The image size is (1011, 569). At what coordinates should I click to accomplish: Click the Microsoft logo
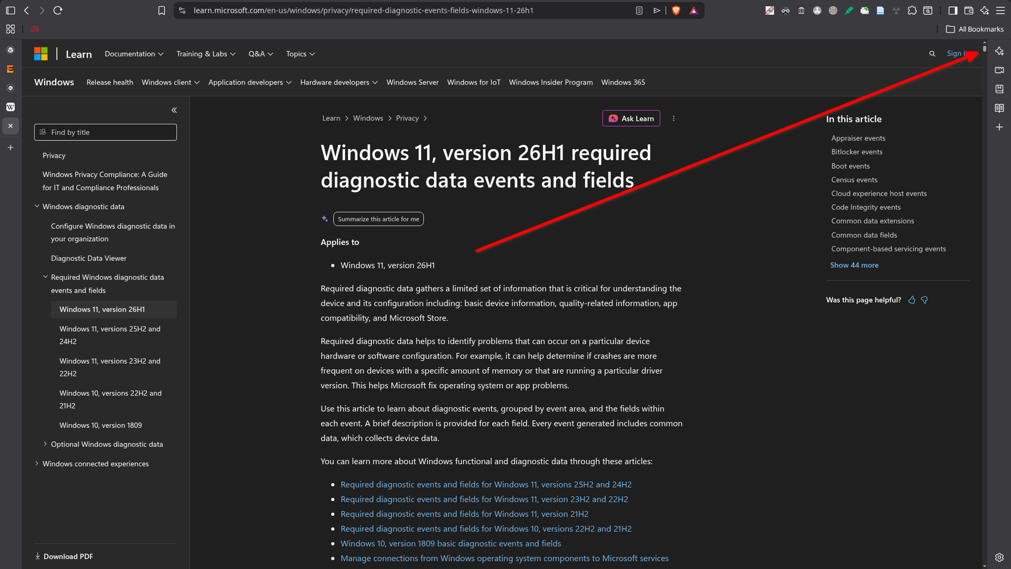(x=41, y=54)
